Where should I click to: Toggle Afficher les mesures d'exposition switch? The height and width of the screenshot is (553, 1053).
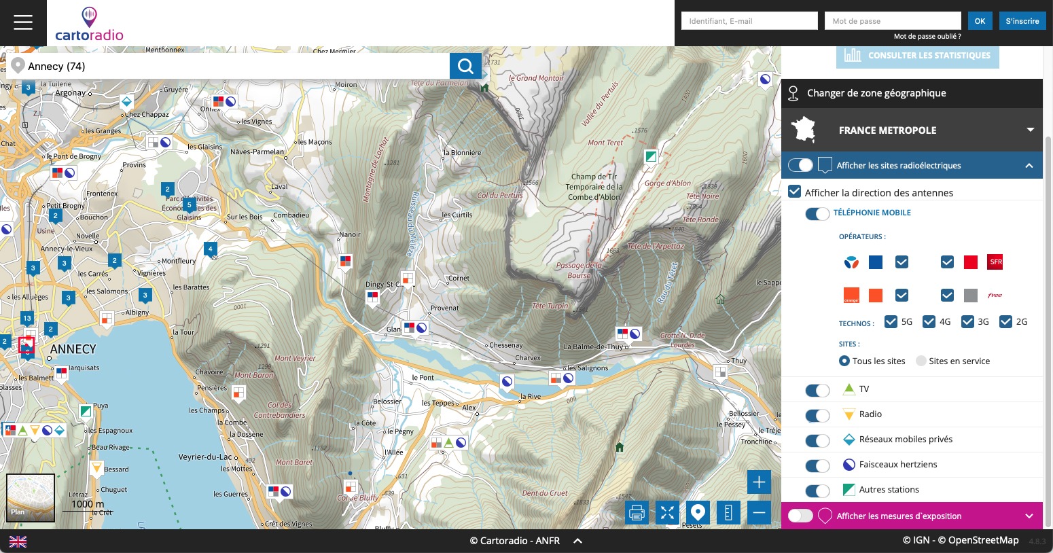[800, 516]
